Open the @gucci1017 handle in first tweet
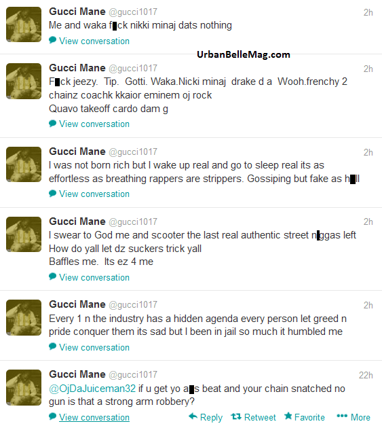This screenshot has width=382, height=428. point(133,12)
